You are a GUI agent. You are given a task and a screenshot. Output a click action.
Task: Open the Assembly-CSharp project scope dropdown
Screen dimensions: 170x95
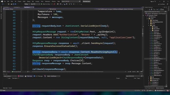[26, 9]
